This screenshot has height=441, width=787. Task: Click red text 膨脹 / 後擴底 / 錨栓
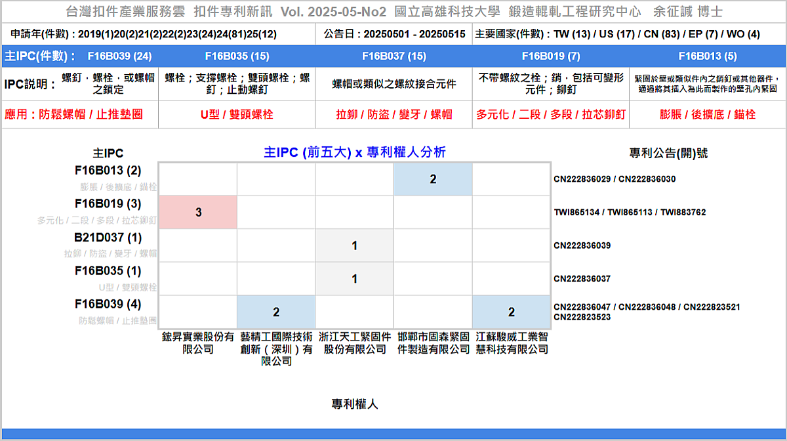coord(708,115)
